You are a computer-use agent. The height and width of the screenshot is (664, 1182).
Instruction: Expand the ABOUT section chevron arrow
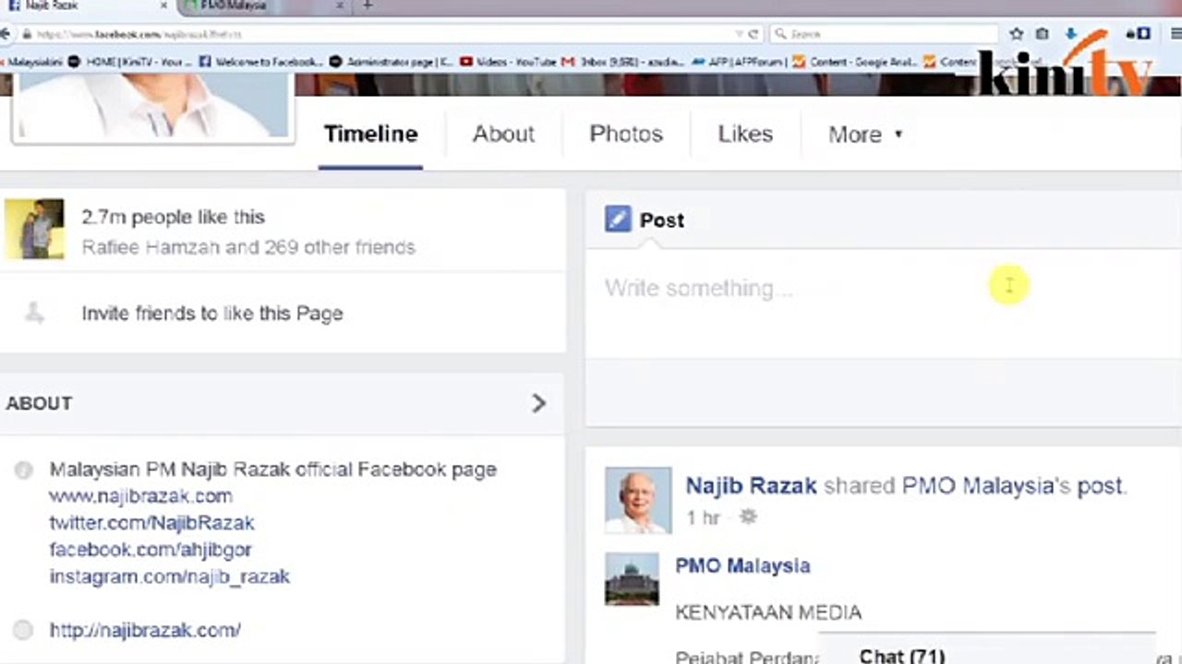[x=538, y=403]
